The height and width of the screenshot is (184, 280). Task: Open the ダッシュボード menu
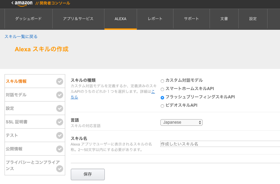[28, 19]
